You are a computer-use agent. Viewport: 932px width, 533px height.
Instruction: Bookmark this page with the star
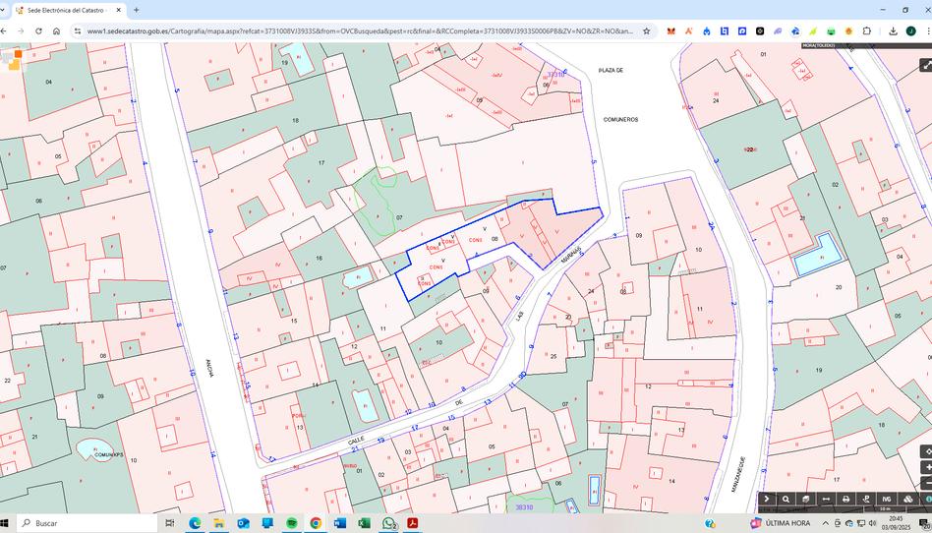[646, 30]
